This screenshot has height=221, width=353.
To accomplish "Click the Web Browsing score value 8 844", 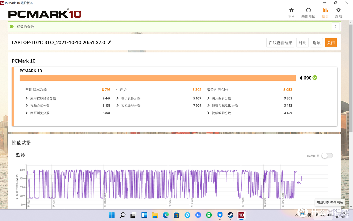I will coord(107,113).
